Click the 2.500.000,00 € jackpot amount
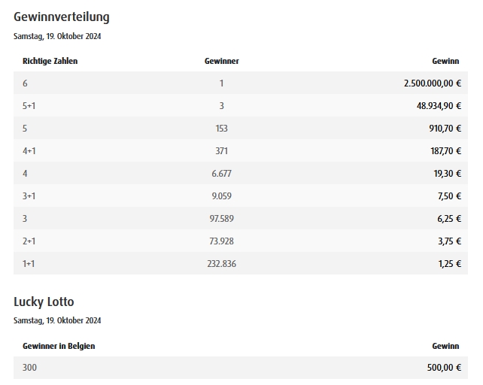Screen dimensions: 483x385 click(x=433, y=83)
